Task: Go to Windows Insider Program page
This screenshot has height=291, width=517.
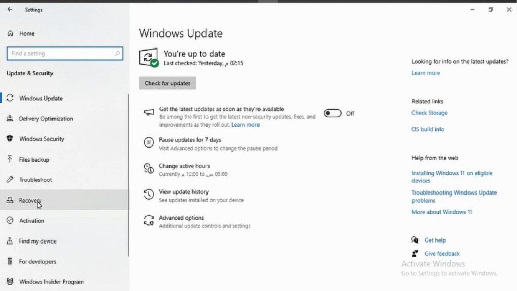Action: coord(51,282)
